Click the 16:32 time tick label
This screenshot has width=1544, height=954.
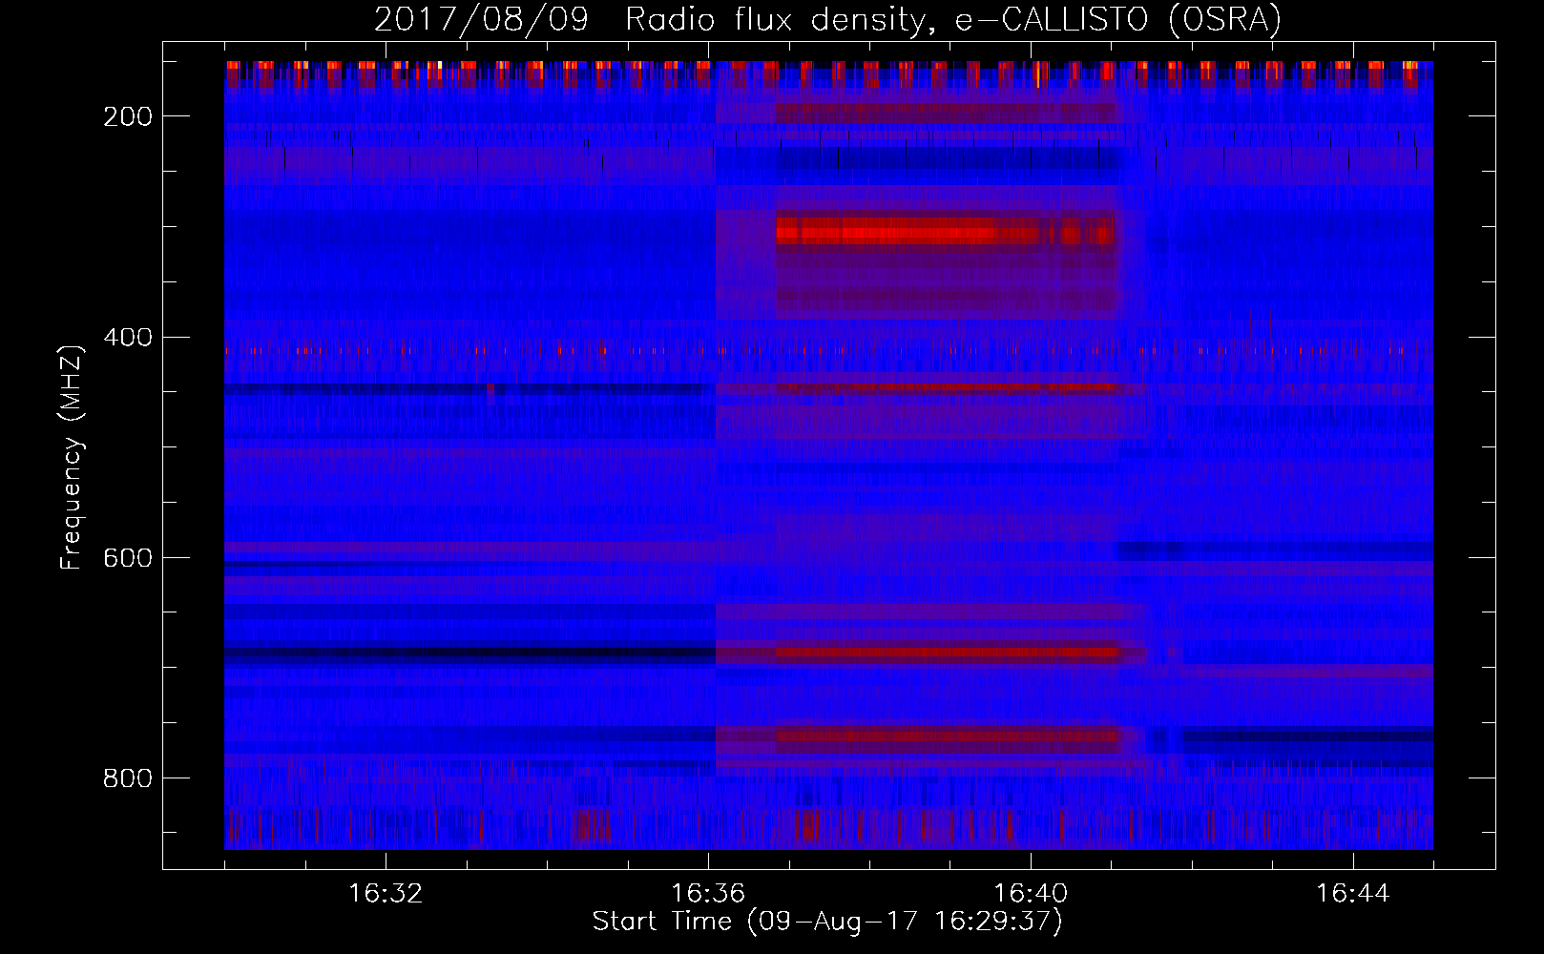386,894
